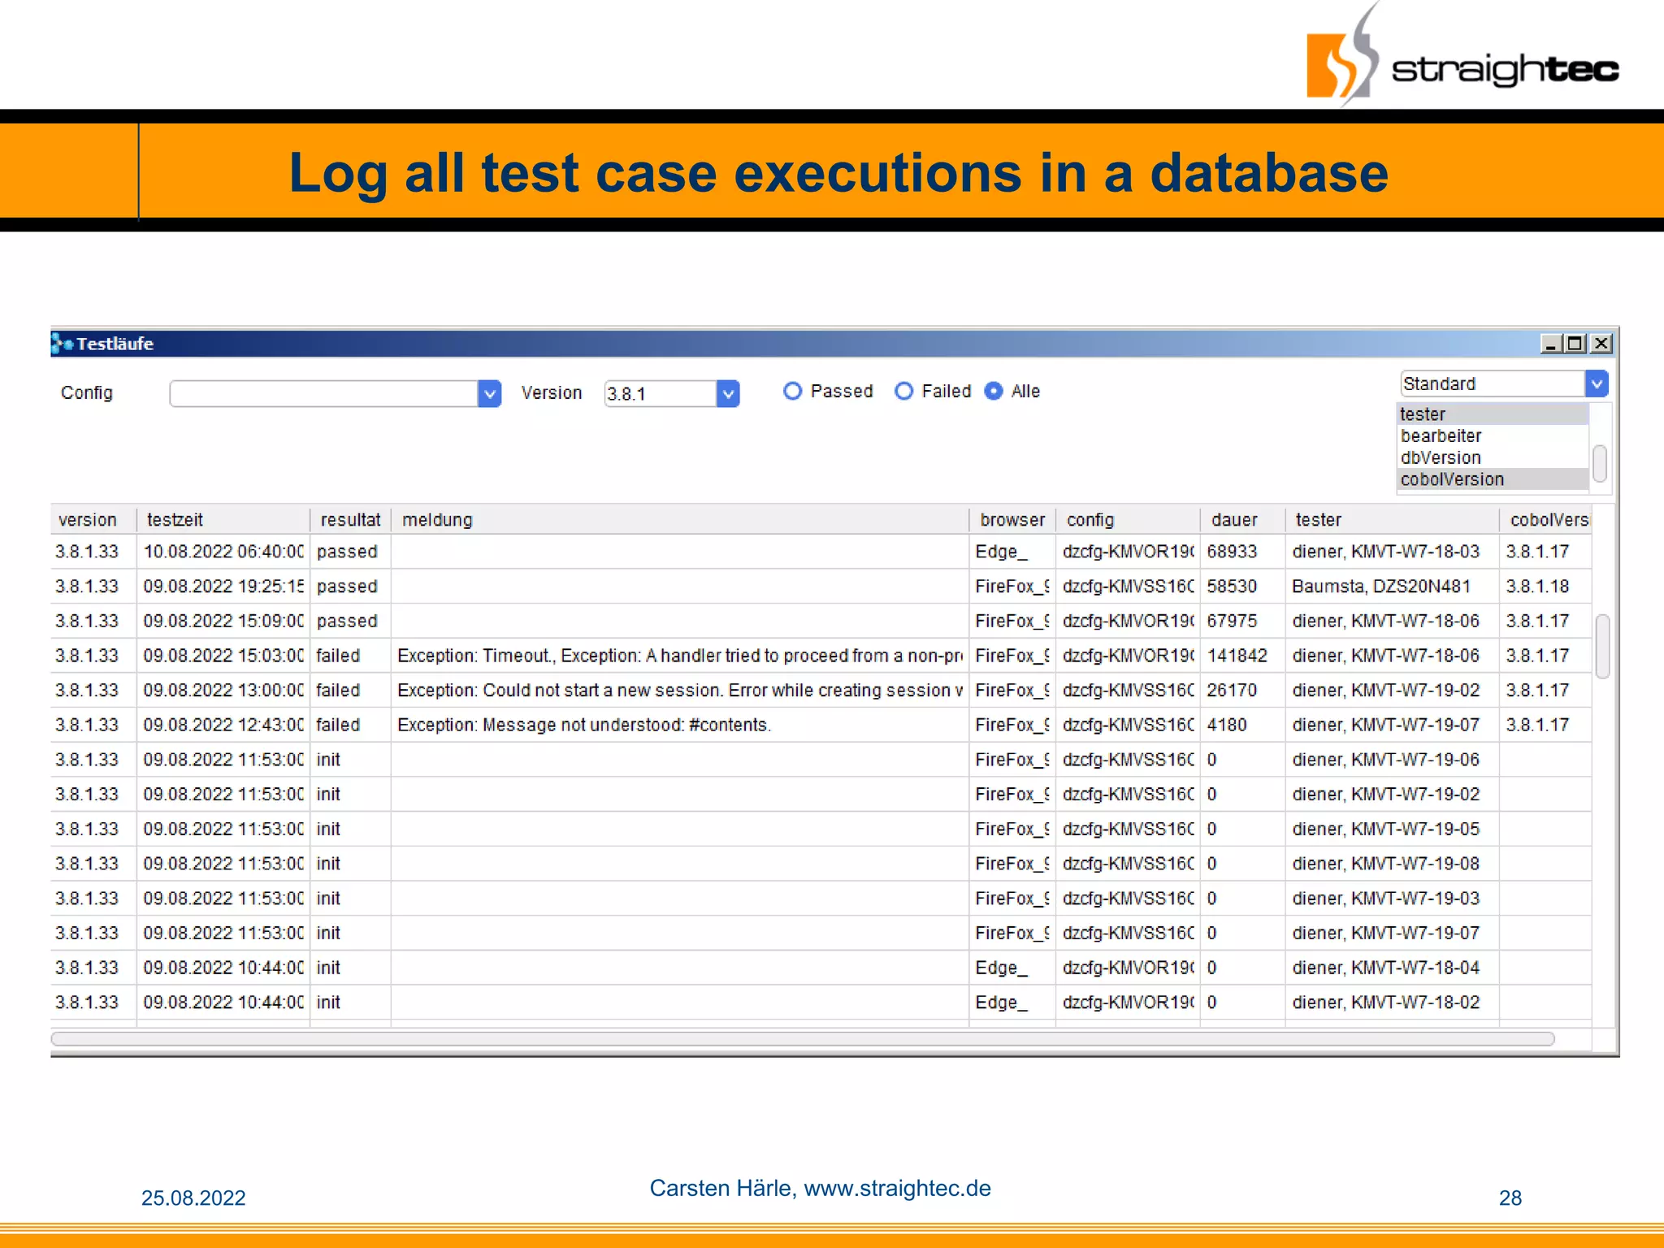Close the Testläufe window
1664x1248 pixels.
tap(1601, 344)
